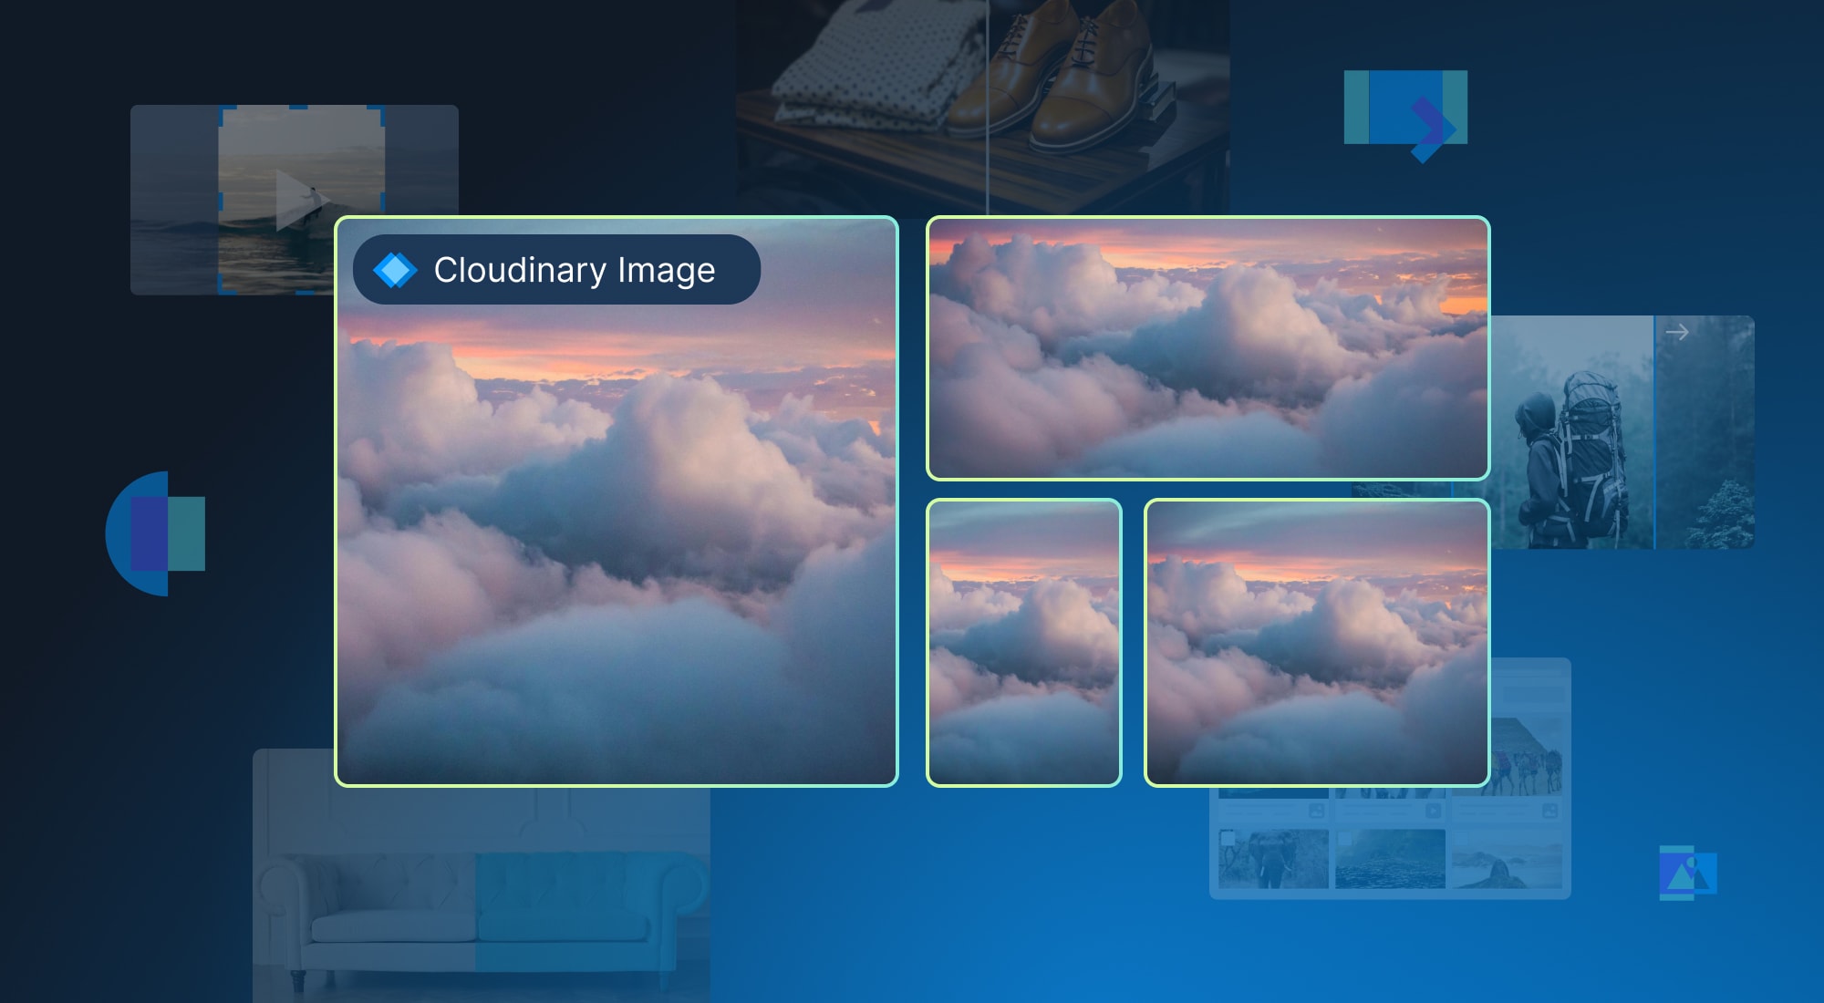The width and height of the screenshot is (1824, 1003).
Task: Click the blue diamond Cloudinary logo icon
Action: (395, 270)
